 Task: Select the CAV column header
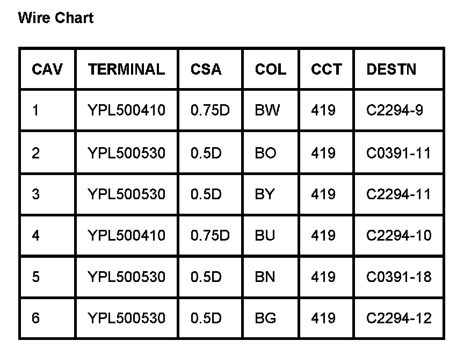(47, 69)
